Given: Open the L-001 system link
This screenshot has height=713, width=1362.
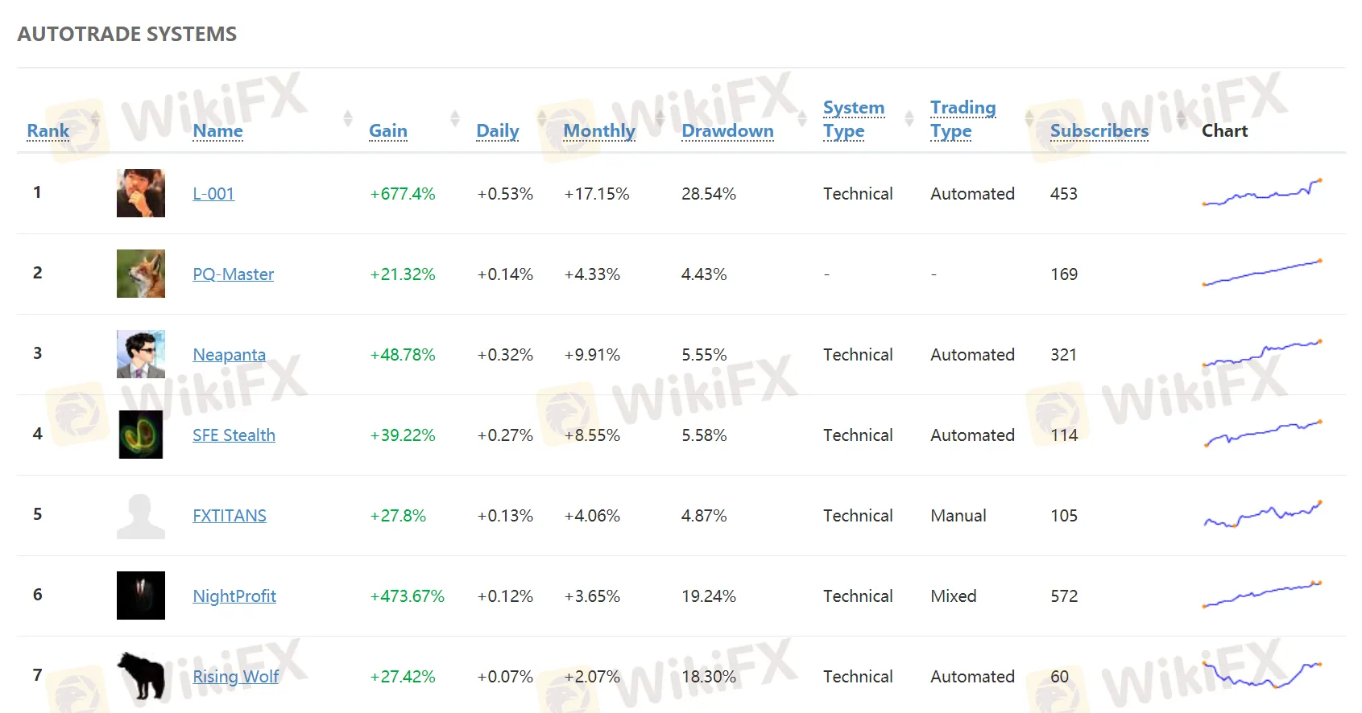Looking at the screenshot, I should point(213,194).
